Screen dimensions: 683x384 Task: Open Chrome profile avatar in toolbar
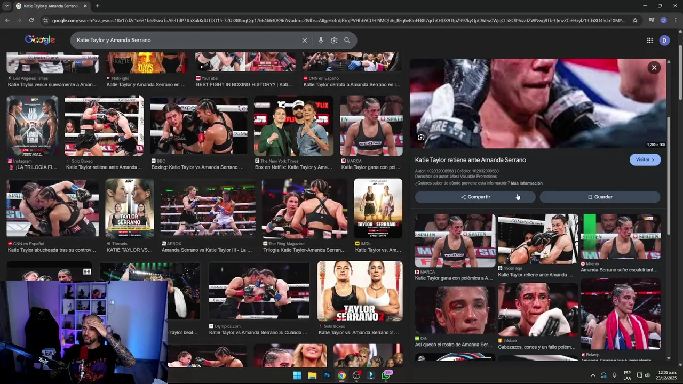point(663,20)
